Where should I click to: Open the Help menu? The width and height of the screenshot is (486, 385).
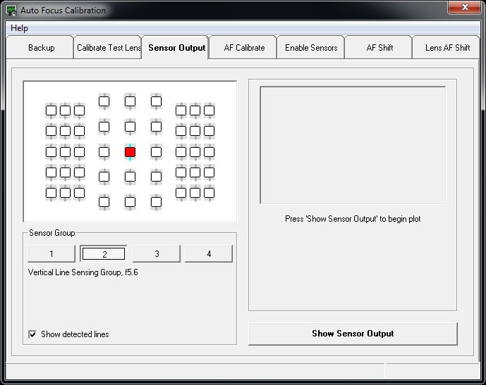click(19, 28)
